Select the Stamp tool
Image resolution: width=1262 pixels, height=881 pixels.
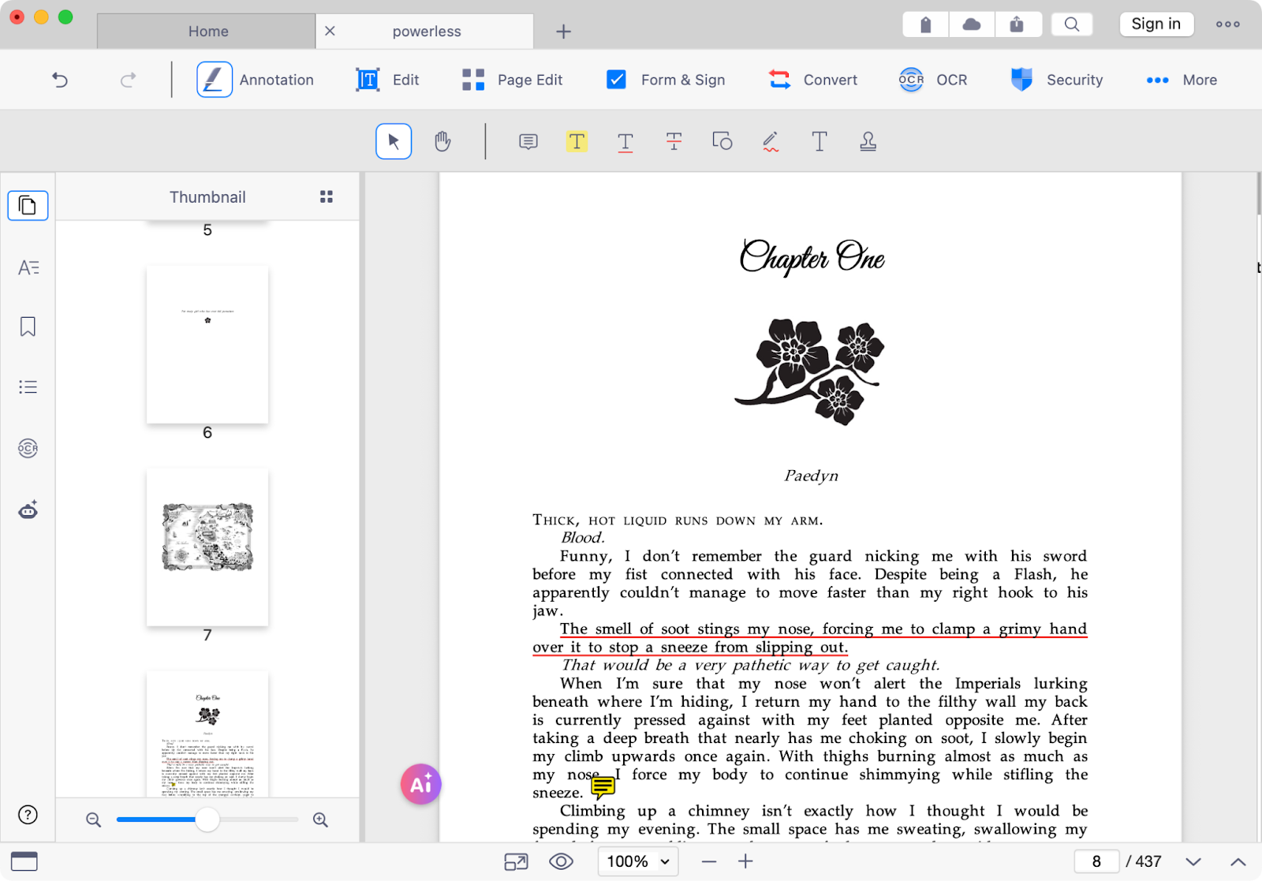click(x=868, y=142)
